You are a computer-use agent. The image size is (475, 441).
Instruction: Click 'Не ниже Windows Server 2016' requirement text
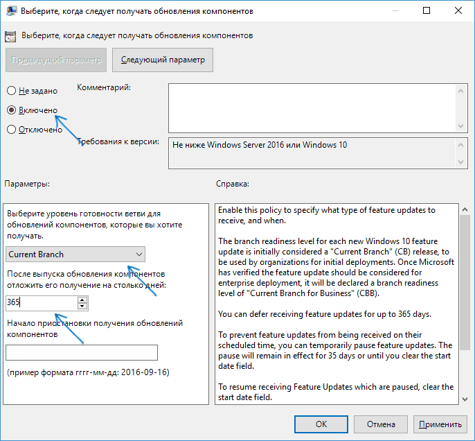click(260, 145)
